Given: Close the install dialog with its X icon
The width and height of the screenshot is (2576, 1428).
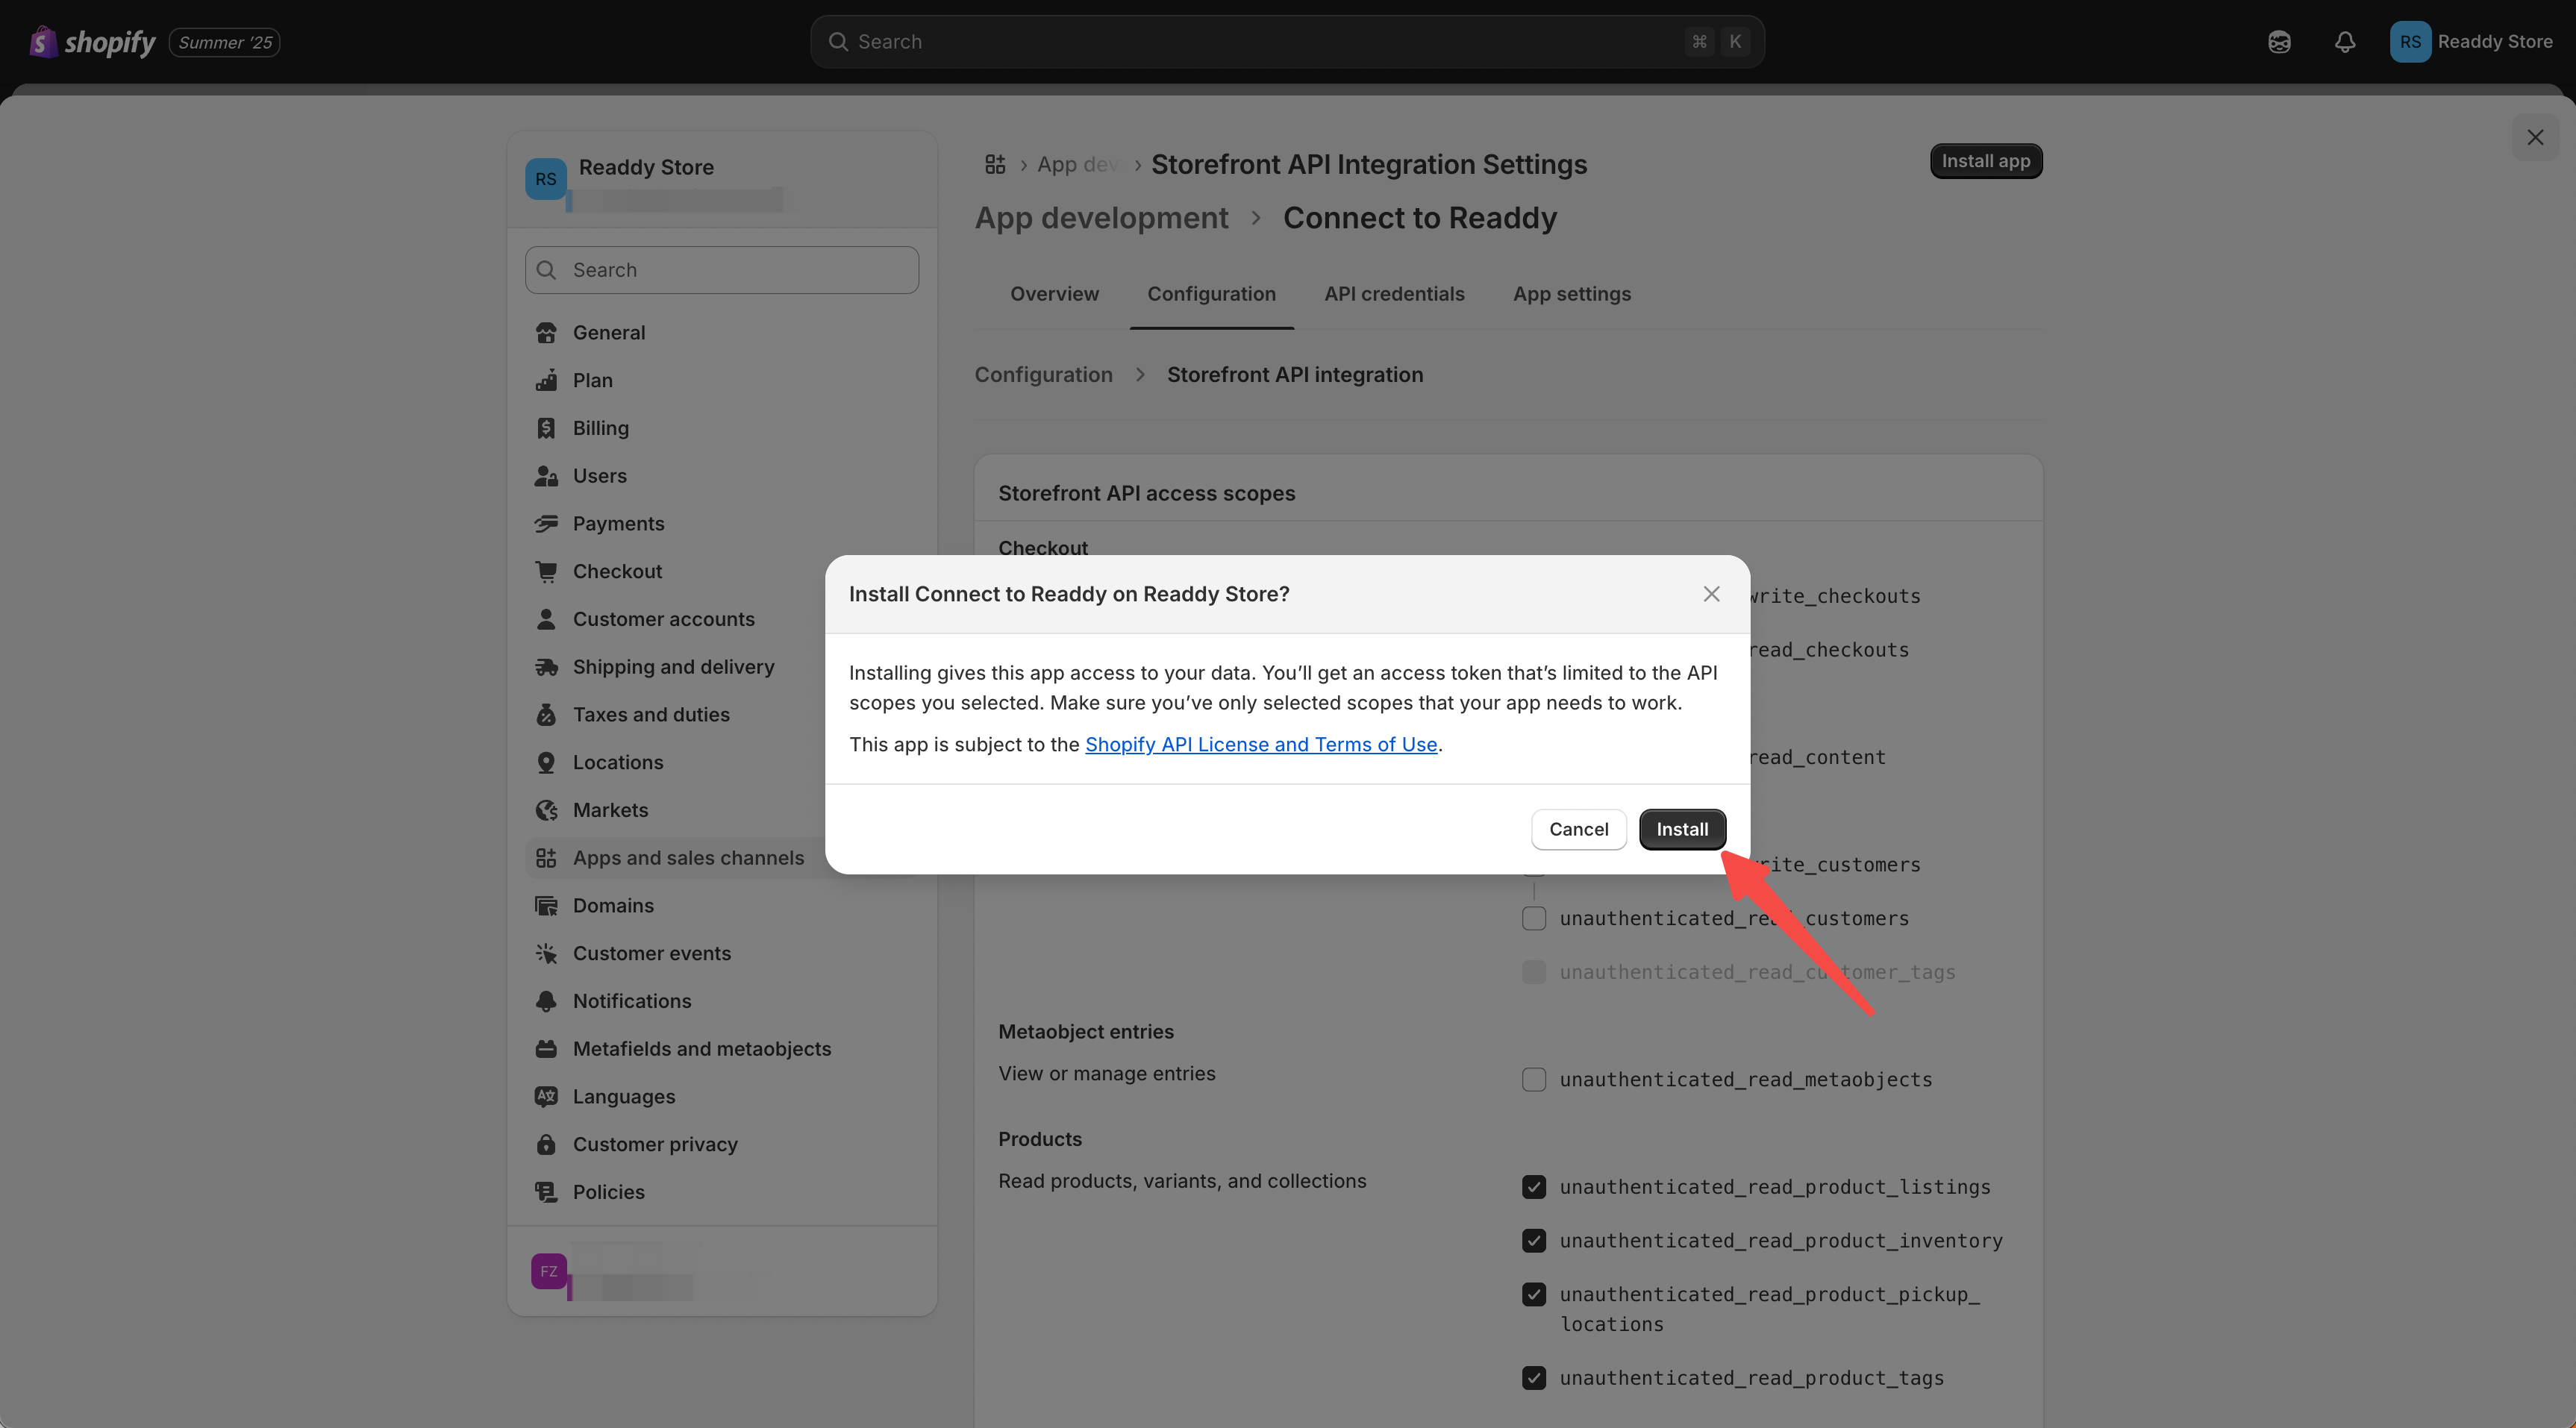Looking at the screenshot, I should point(1711,594).
